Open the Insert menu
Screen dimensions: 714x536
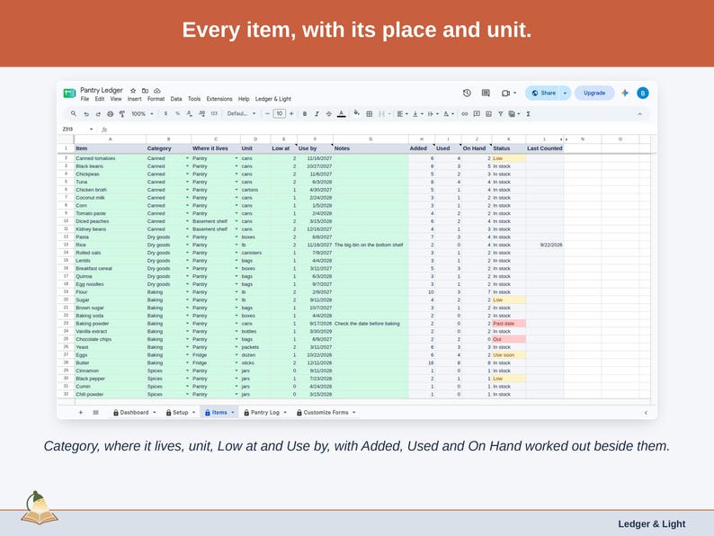point(134,99)
